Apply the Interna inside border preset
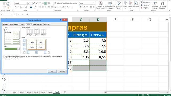The width and height of the screenshot is (171, 96). pyautogui.click(x=44, y=31)
